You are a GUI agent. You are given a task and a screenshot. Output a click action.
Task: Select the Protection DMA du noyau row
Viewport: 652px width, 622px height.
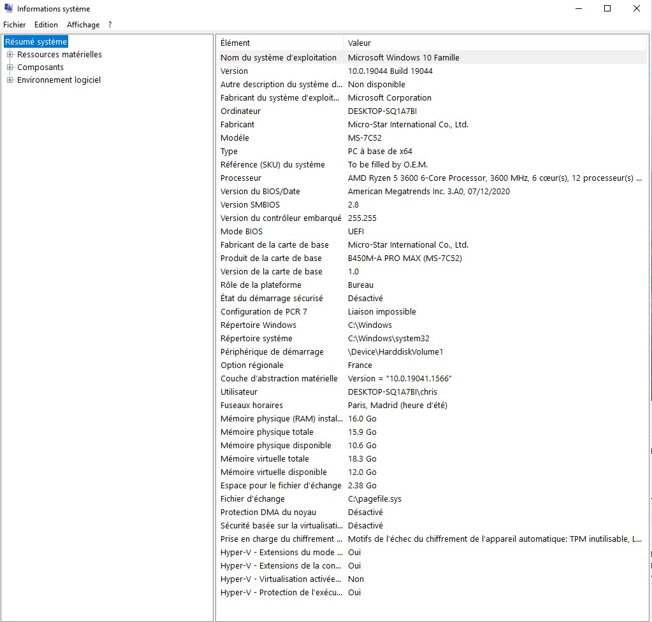coord(433,512)
